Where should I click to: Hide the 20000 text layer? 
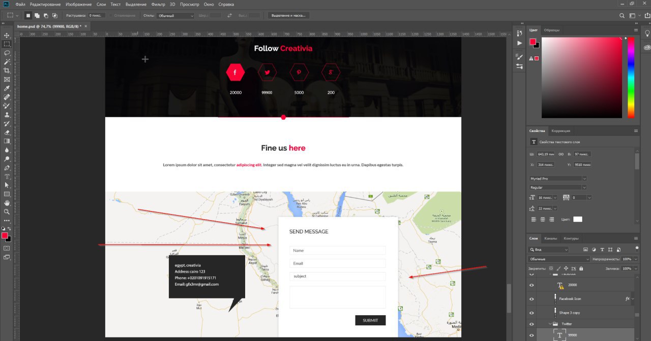531,285
